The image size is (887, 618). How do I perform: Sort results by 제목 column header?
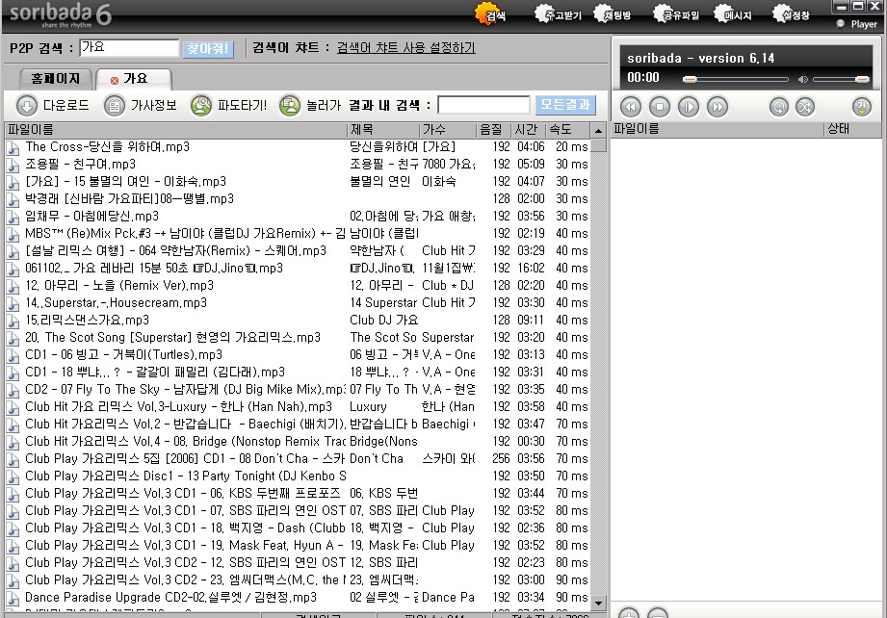click(383, 130)
